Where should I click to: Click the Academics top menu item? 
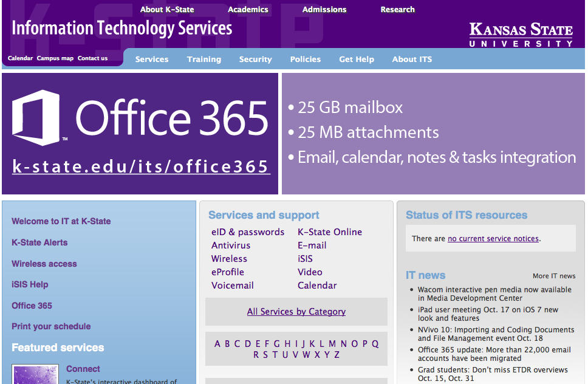click(248, 10)
